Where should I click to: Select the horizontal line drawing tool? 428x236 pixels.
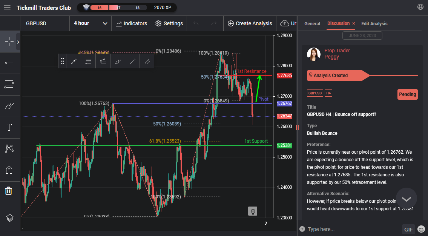click(x=9, y=63)
